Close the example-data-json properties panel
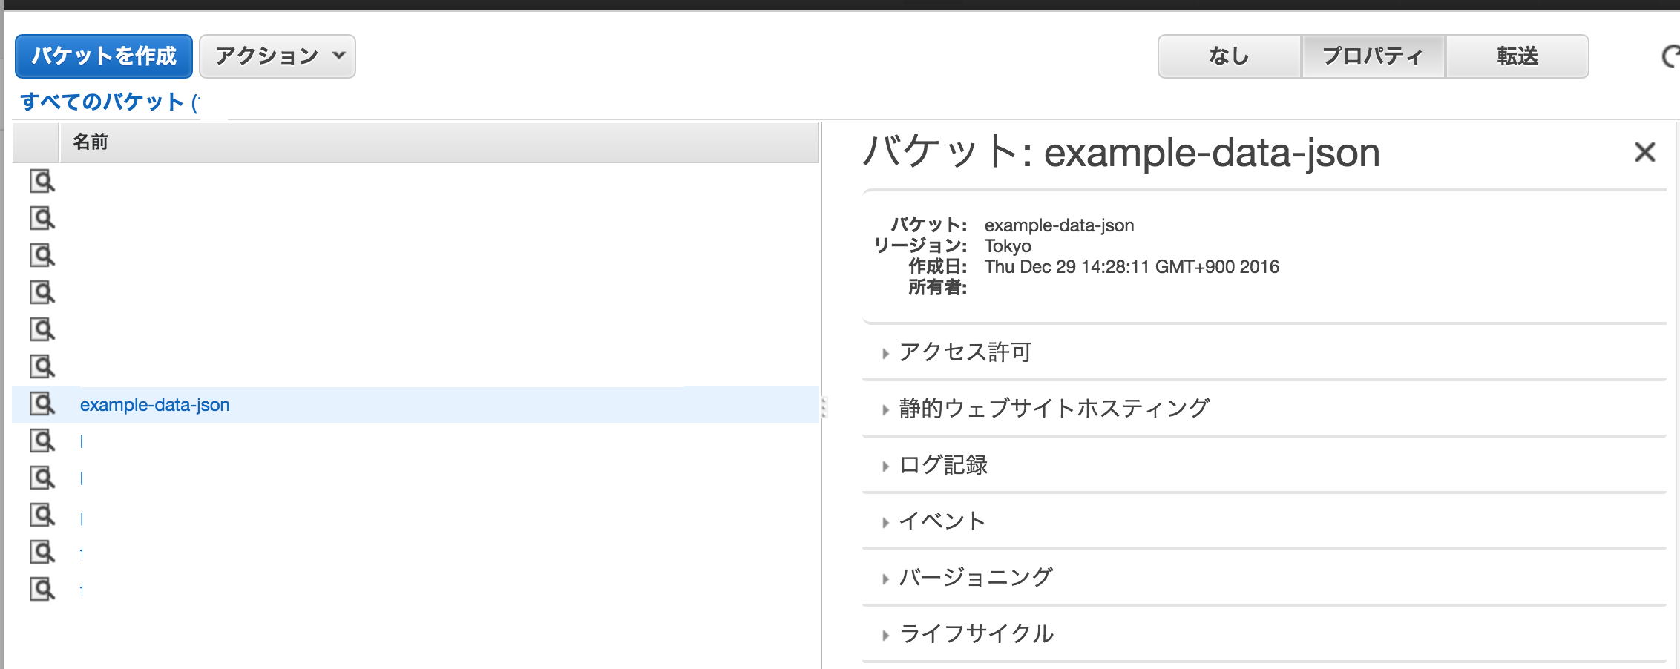 click(x=1646, y=151)
